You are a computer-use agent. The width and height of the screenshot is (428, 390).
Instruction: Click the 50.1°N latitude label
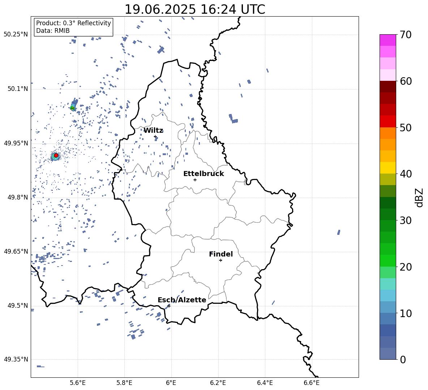click(18, 89)
